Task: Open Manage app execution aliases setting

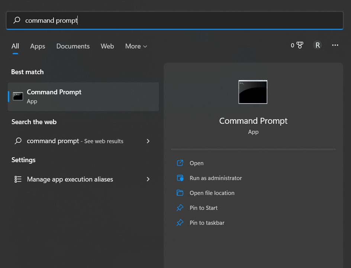Action: 83,179
